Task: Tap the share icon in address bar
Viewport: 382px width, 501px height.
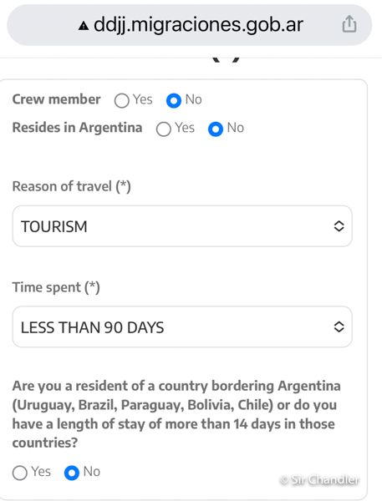Action: click(349, 24)
